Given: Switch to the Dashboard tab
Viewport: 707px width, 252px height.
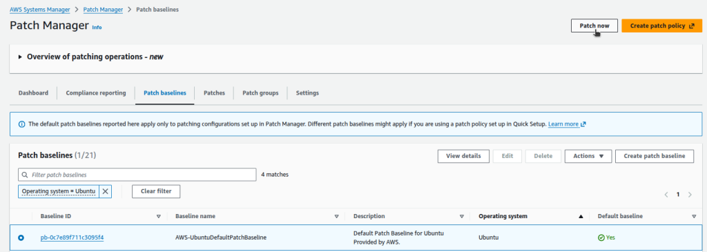Looking at the screenshot, I should 33,93.
